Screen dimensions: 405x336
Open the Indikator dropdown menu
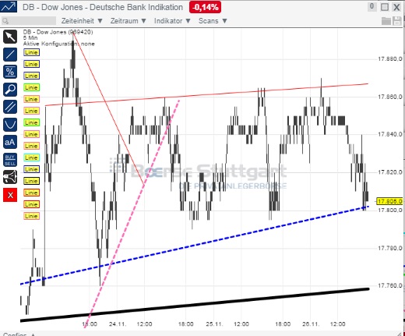coord(172,21)
